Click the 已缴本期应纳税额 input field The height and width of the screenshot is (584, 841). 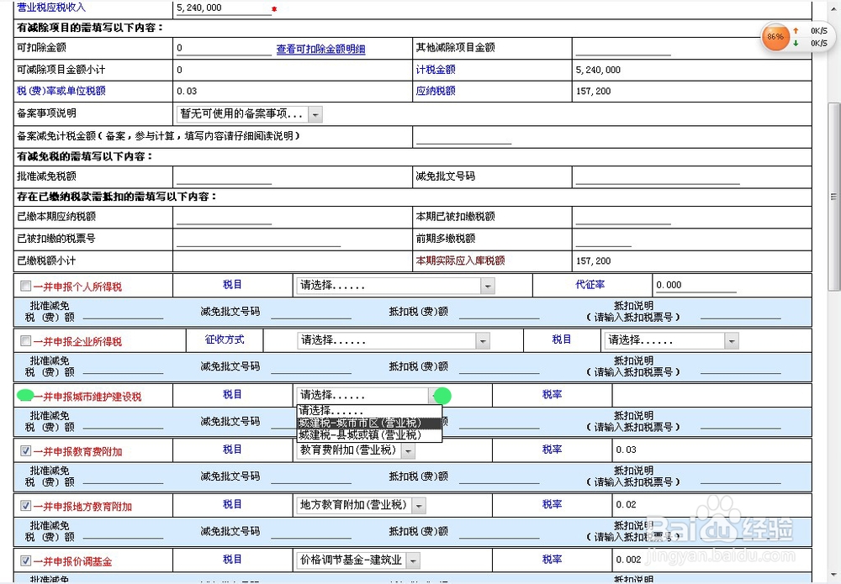pos(224,218)
